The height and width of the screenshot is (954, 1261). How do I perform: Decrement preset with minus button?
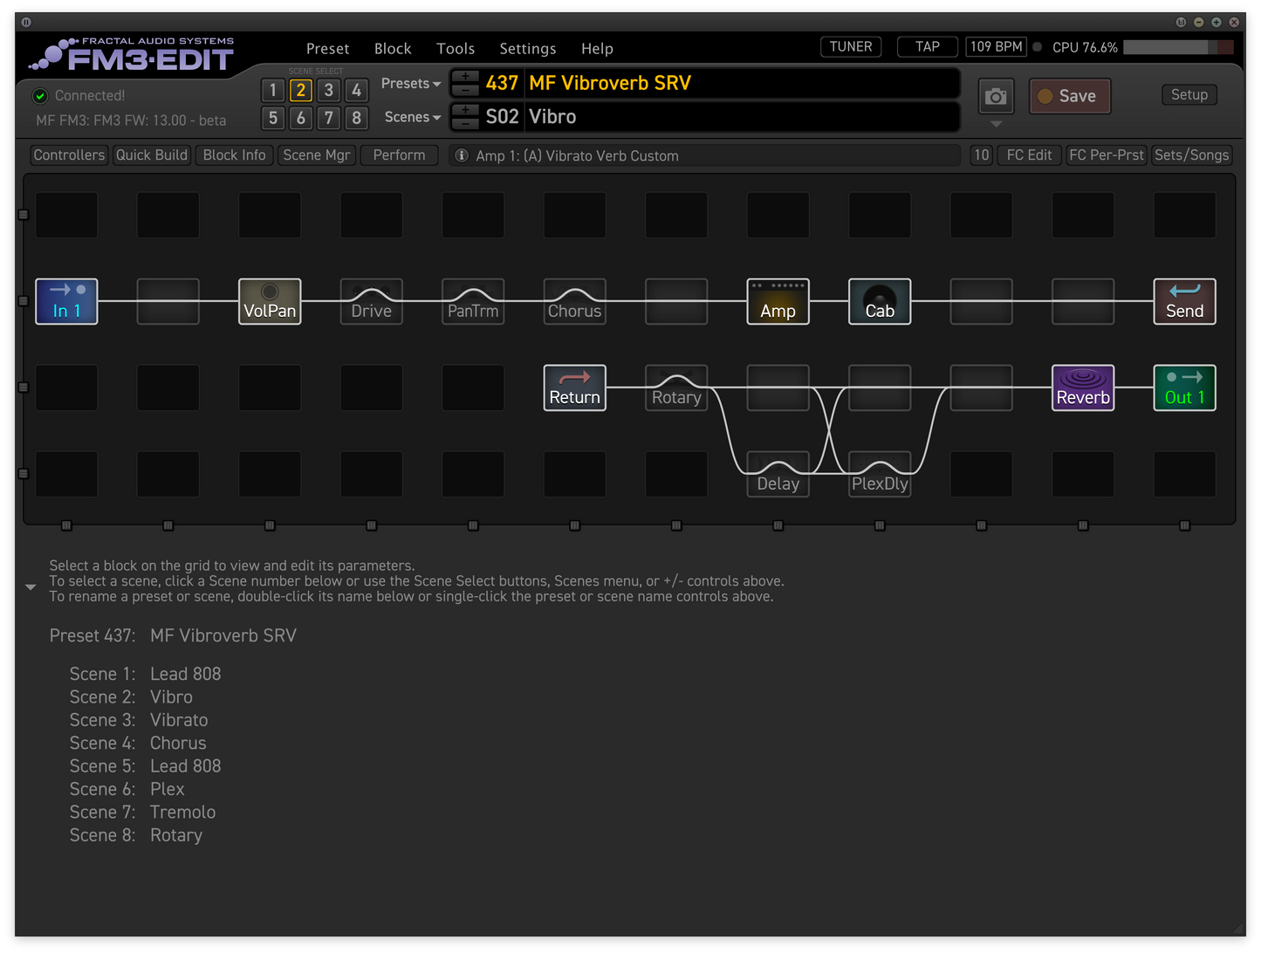coord(466,90)
